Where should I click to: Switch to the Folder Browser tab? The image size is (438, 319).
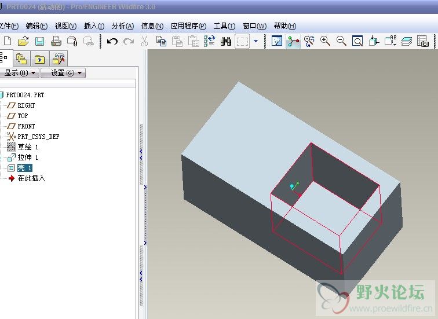pos(21,59)
